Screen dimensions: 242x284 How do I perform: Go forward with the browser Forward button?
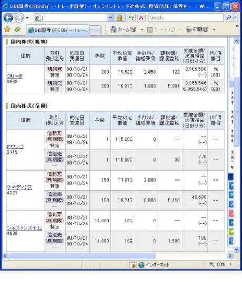(19, 18)
